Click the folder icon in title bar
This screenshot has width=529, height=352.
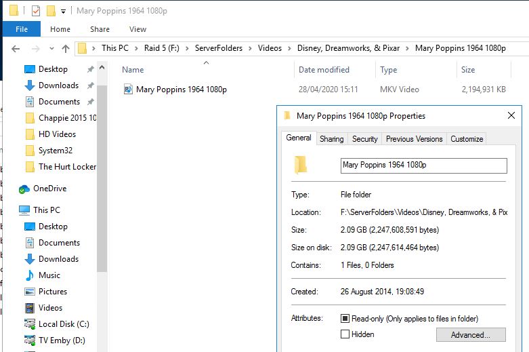point(14,10)
